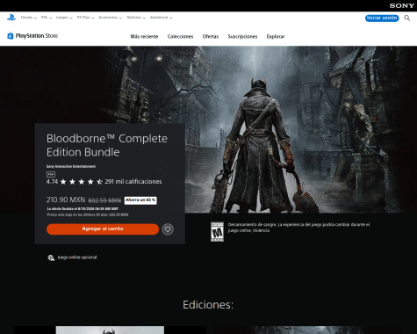The height and width of the screenshot is (334, 417).
Task: Open the Colecciones tab
Action: click(180, 37)
